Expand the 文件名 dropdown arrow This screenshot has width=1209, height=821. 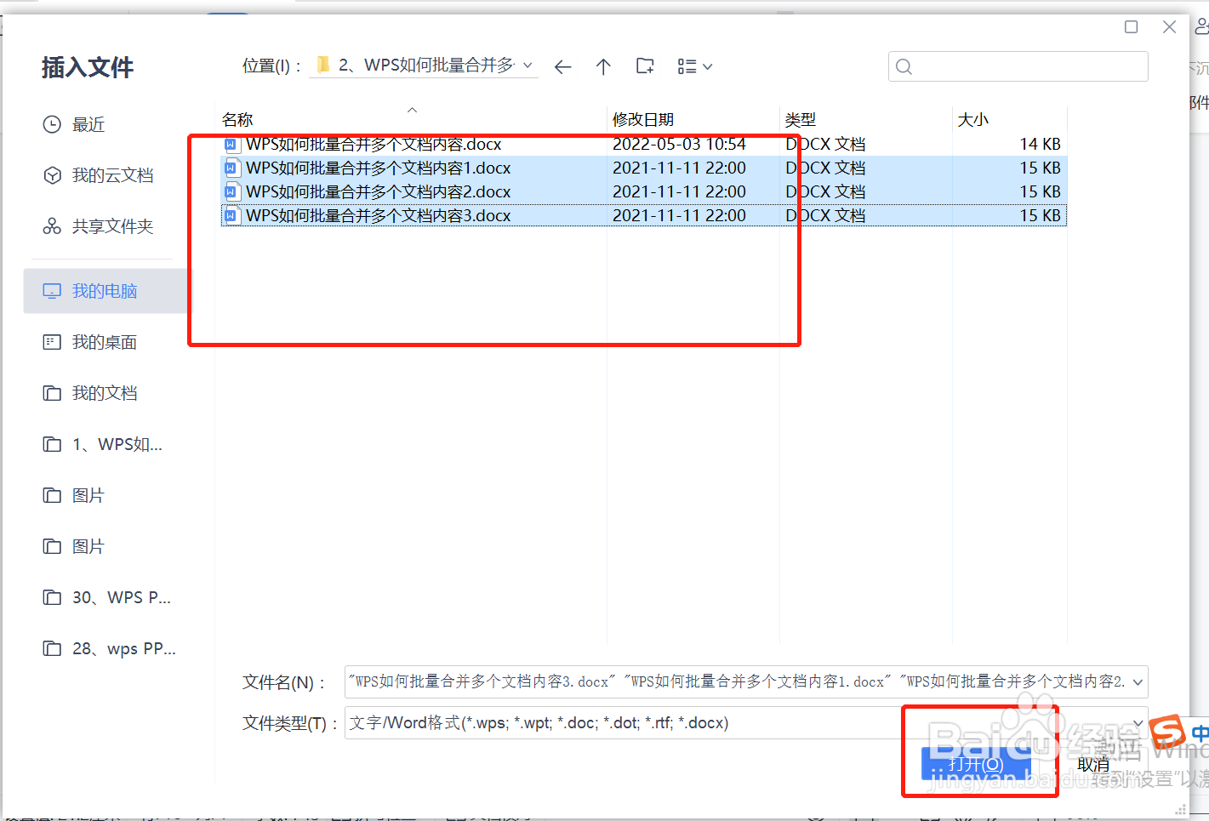tap(1138, 681)
